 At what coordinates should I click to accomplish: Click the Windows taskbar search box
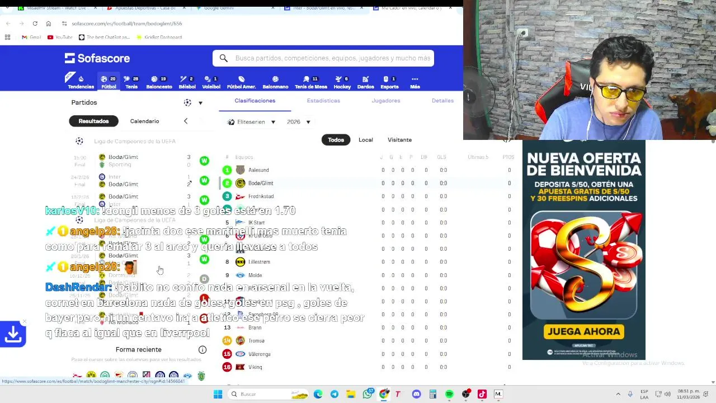point(270,395)
